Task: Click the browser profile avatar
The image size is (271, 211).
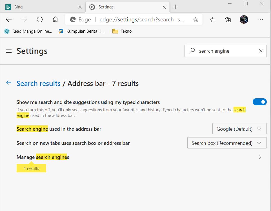Action: point(244,19)
